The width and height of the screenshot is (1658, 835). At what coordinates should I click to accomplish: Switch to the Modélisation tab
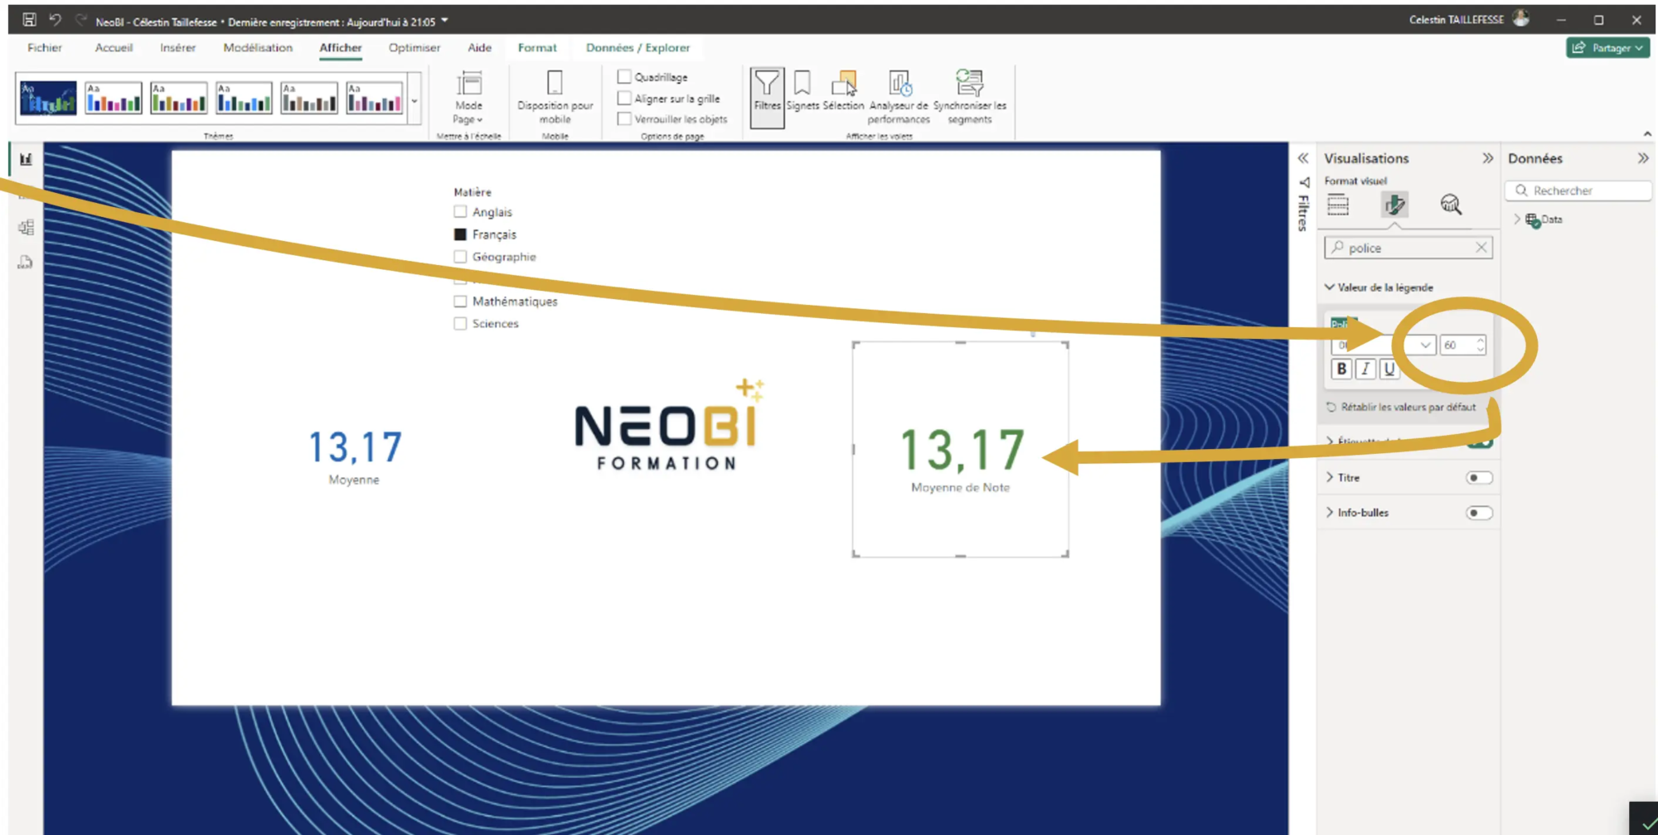258,48
